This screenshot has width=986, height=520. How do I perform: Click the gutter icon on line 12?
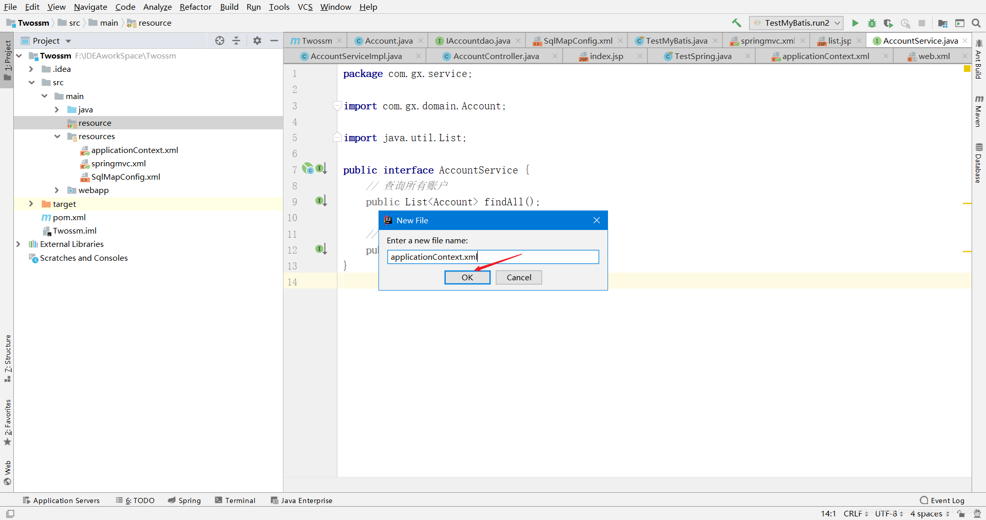point(321,249)
